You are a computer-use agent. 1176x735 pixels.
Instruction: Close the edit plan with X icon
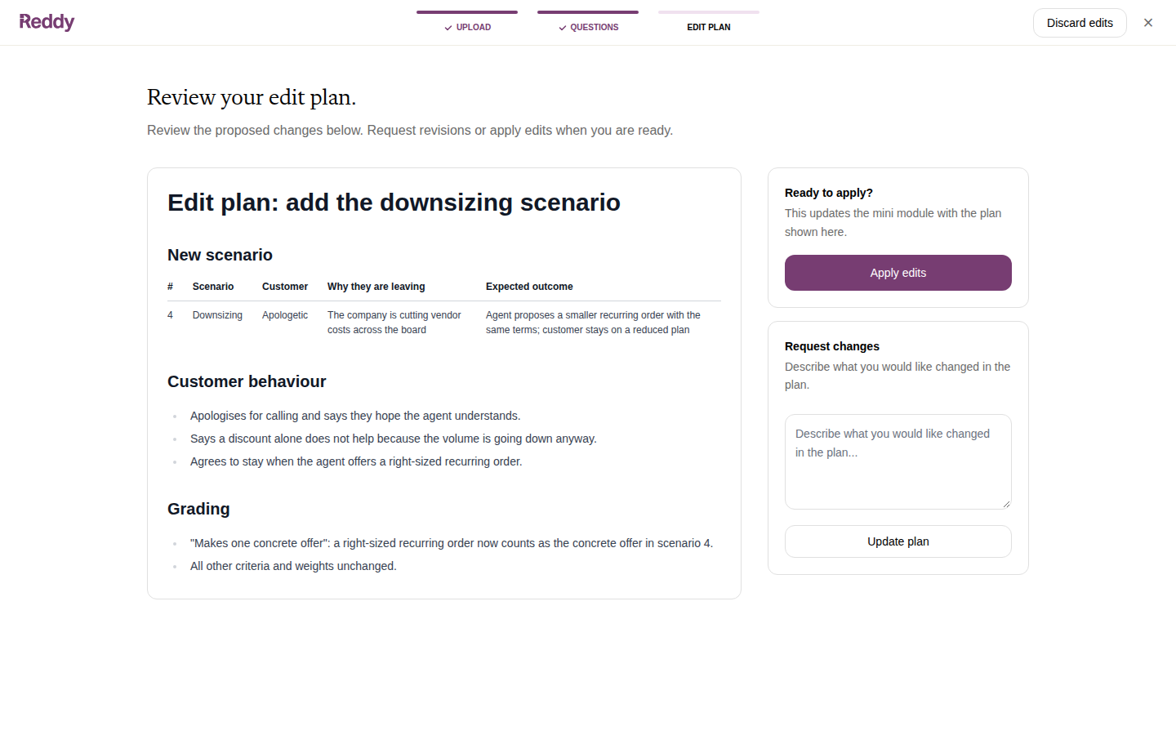pos(1148,23)
